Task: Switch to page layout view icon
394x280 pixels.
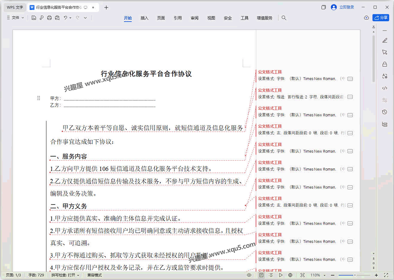Action: [261, 275]
